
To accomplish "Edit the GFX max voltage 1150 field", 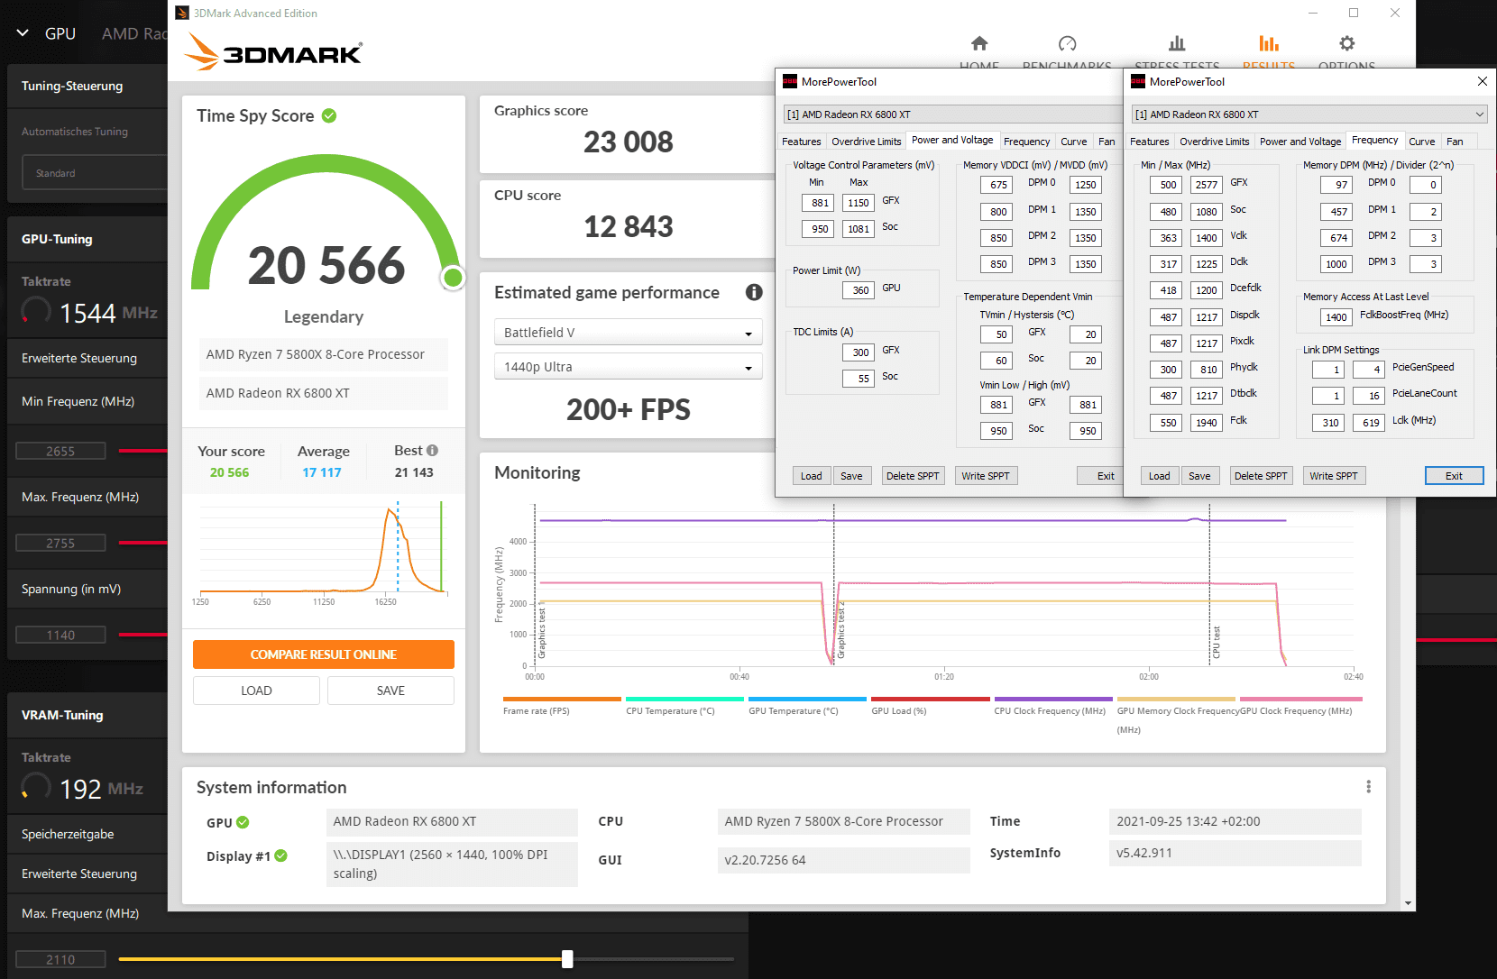I will click(858, 203).
